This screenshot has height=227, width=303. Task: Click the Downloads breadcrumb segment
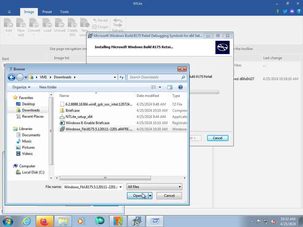click(63, 77)
